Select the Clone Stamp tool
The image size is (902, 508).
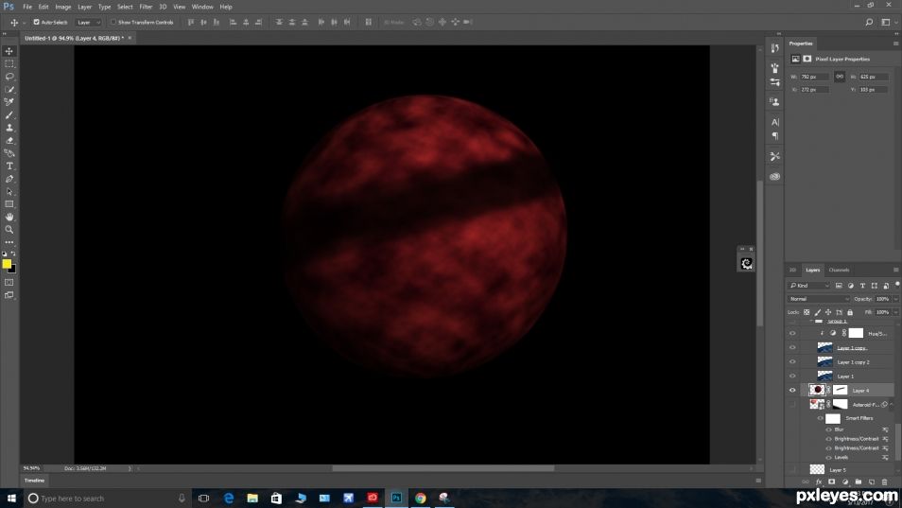(9, 128)
